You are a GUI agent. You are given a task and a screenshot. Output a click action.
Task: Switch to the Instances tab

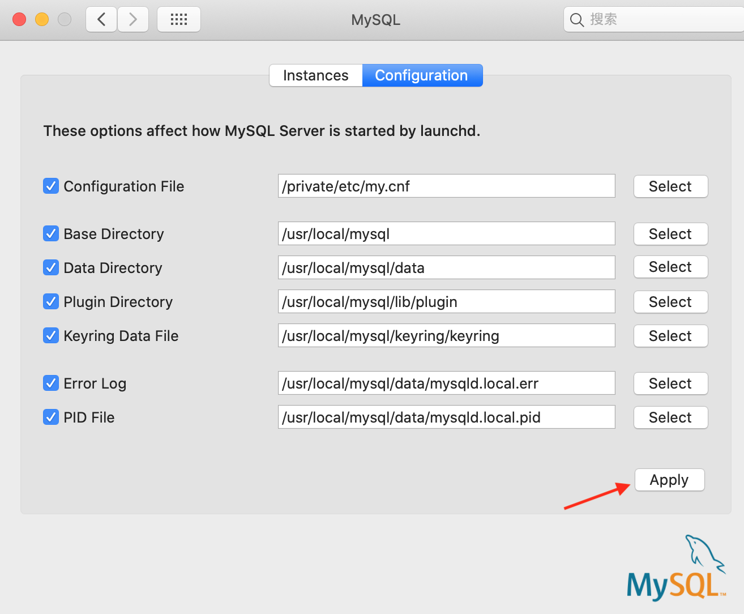(x=315, y=75)
